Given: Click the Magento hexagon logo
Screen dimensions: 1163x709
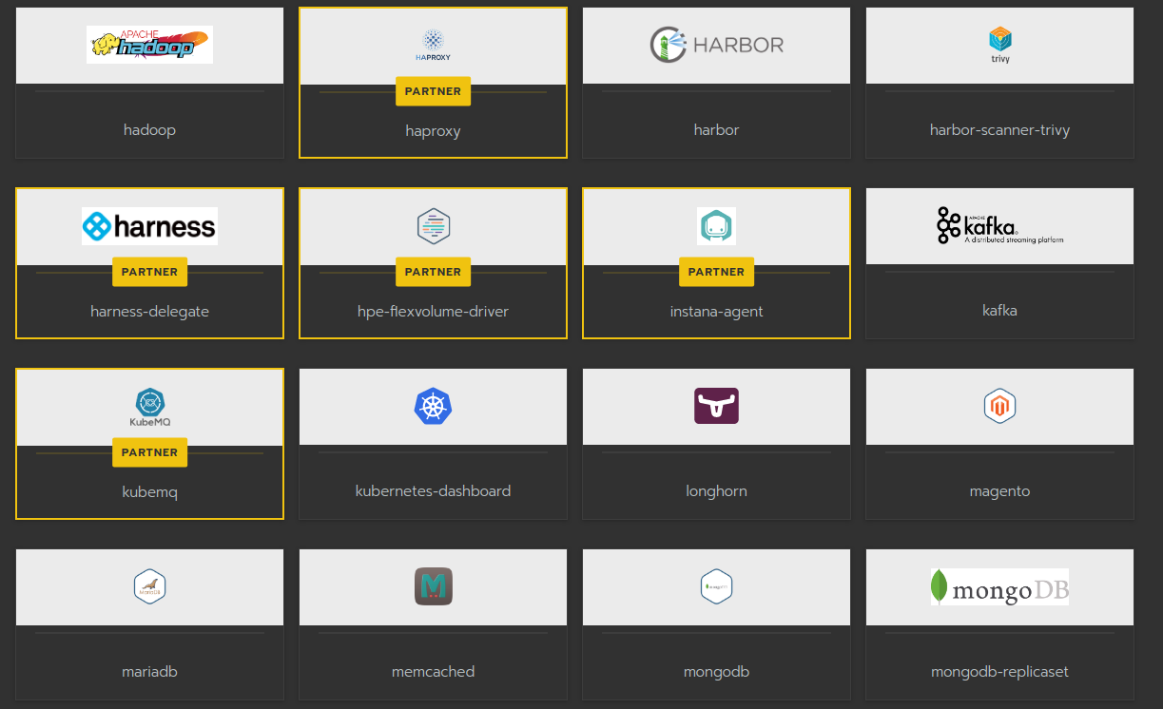Looking at the screenshot, I should click(999, 406).
